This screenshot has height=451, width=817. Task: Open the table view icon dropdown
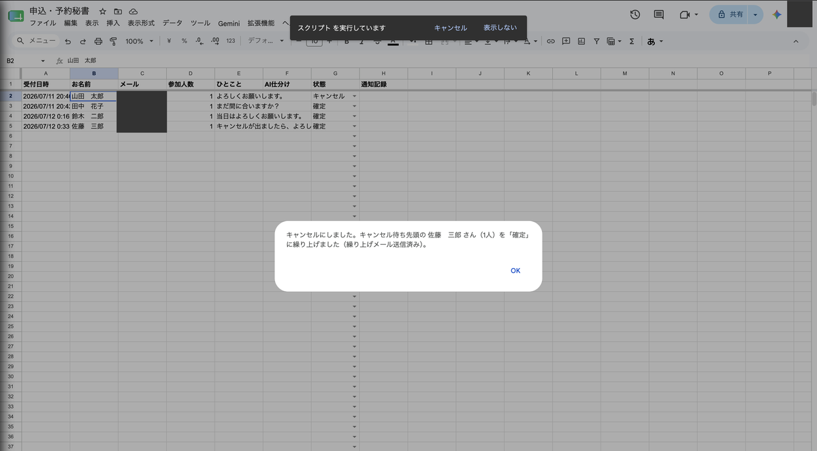pos(614,41)
